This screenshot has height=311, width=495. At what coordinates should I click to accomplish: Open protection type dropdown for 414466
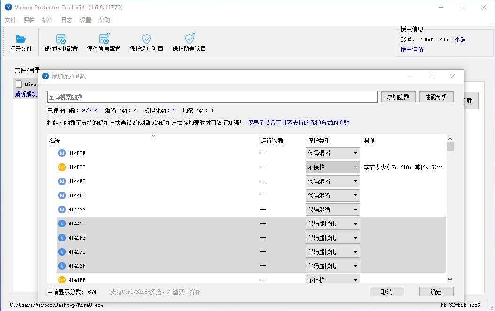[x=333, y=210]
